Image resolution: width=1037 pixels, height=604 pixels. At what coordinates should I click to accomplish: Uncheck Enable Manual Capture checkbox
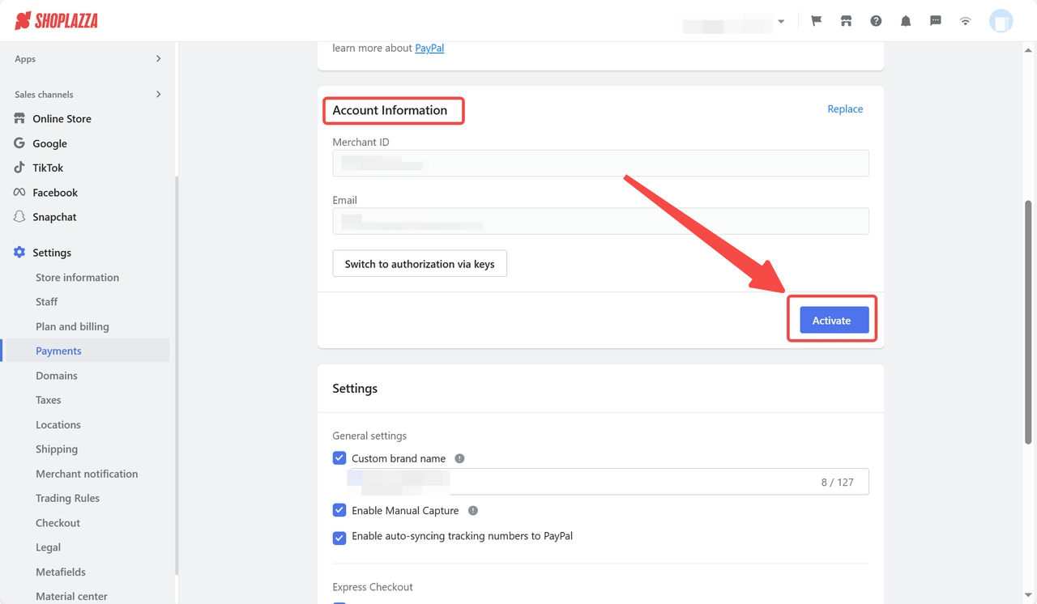click(x=339, y=511)
